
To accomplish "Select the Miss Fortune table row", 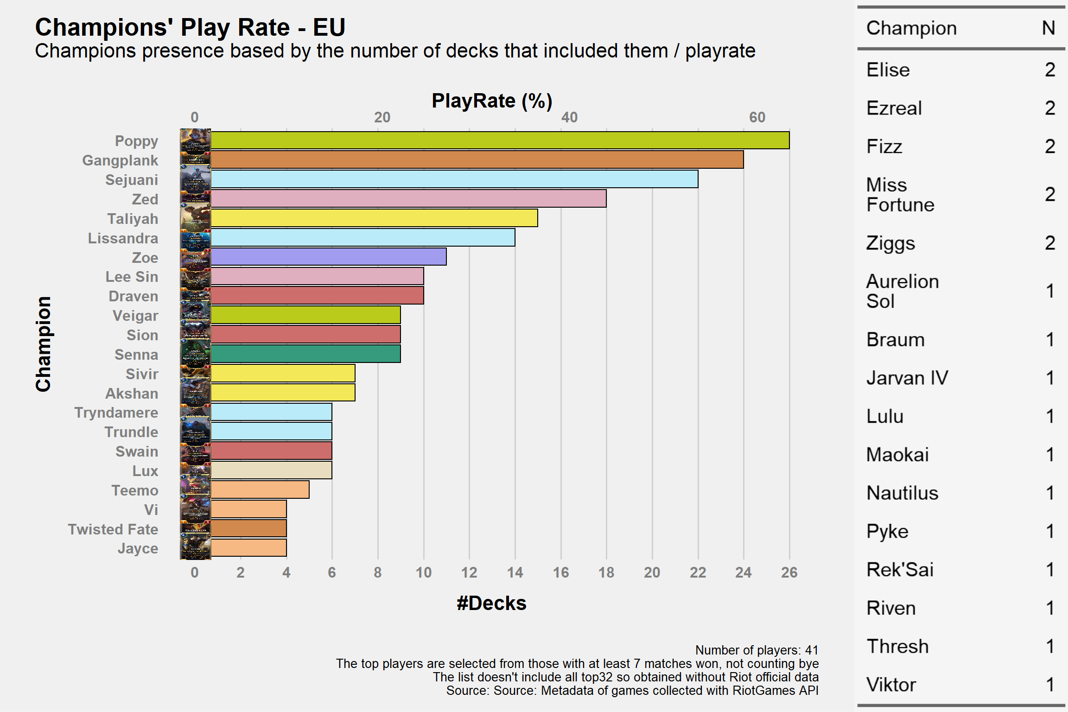I will [961, 195].
